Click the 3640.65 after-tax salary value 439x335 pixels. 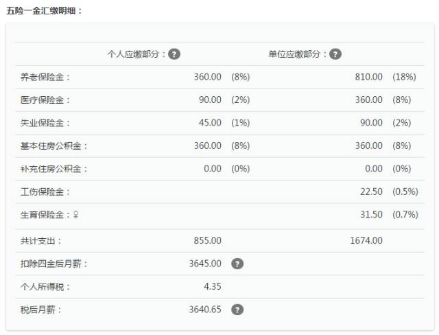click(205, 309)
